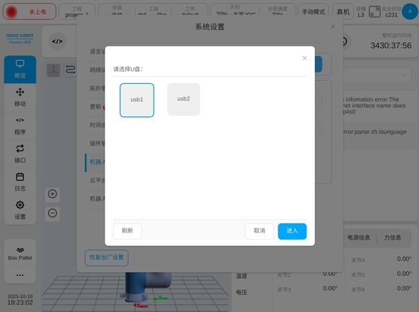
Task: Open the 接口 interface page
Action: [x=20, y=153]
